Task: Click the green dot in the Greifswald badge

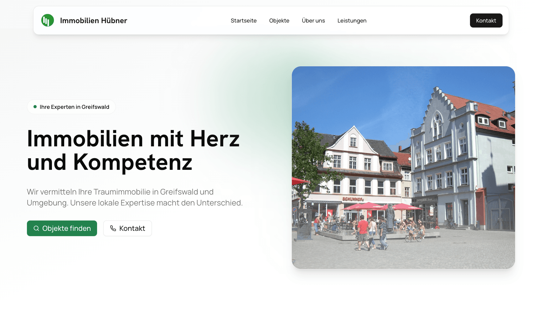Action: tap(35, 106)
